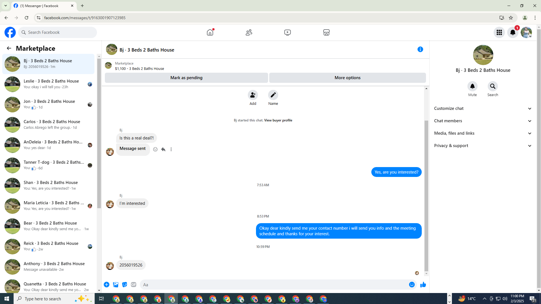Send a thumbs-up like
The height and width of the screenshot is (304, 541).
[x=423, y=285]
